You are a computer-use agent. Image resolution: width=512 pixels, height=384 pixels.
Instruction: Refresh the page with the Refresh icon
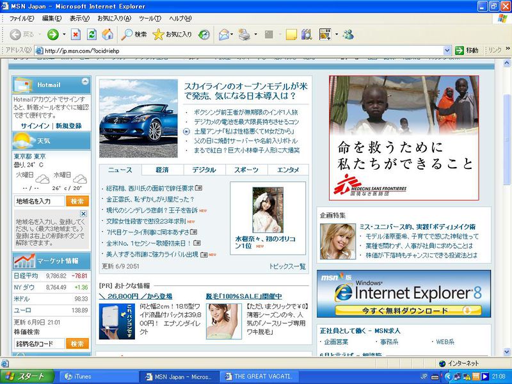(x=92, y=35)
